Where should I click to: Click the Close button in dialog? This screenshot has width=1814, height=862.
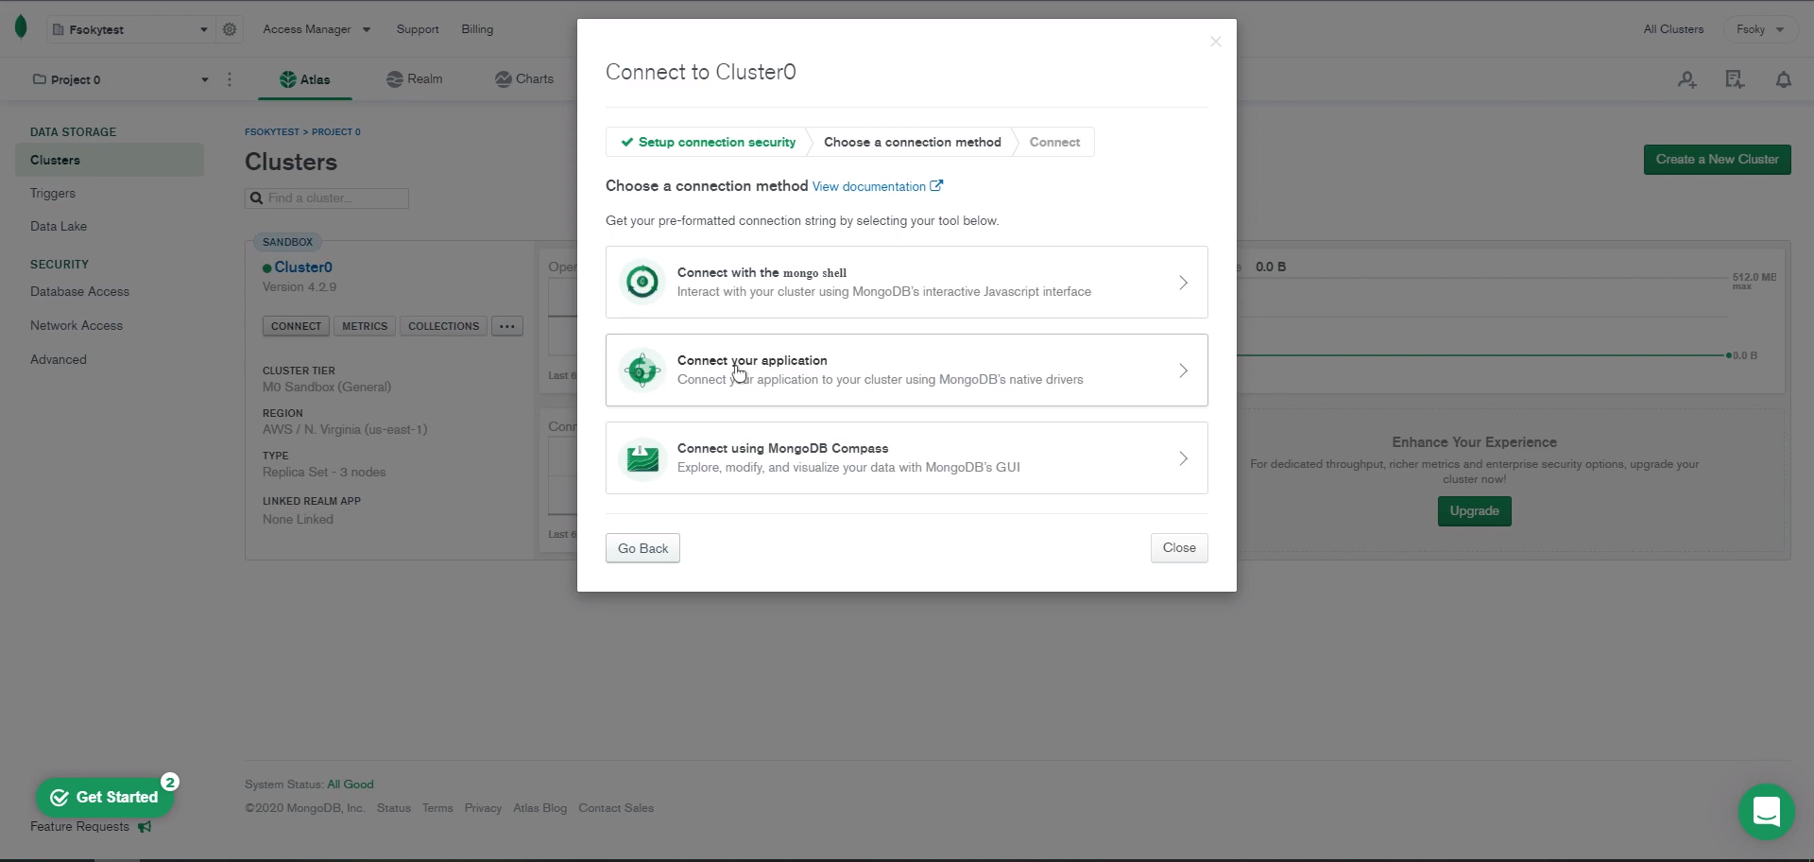pos(1179,548)
